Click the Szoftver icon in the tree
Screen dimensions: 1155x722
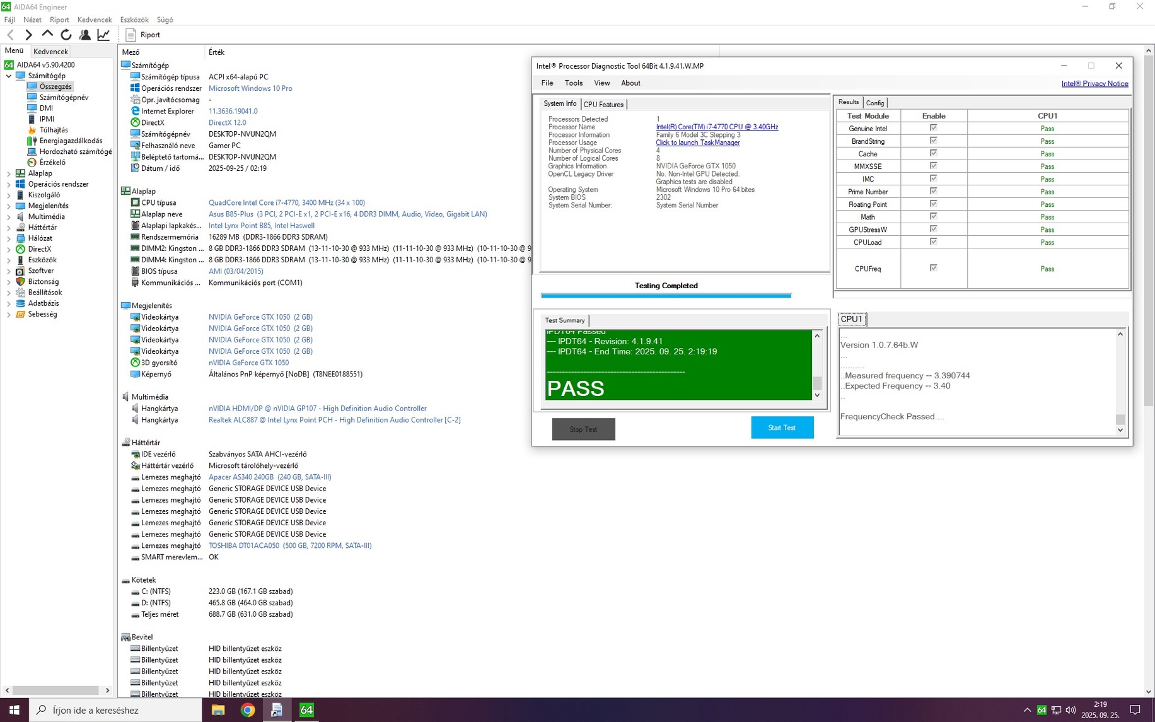tap(20, 271)
